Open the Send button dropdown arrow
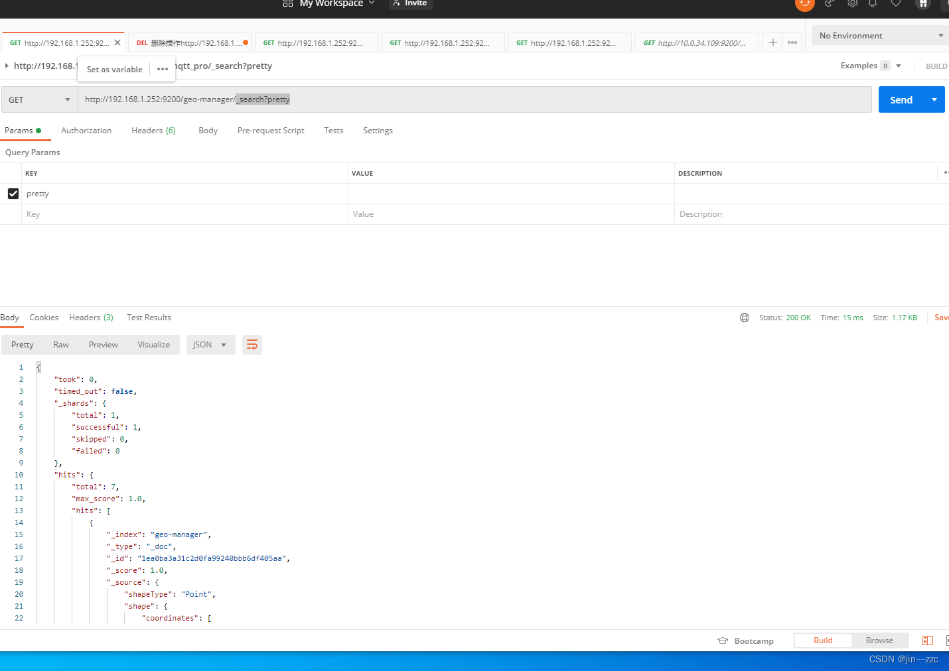Image resolution: width=949 pixels, height=671 pixels. point(934,99)
